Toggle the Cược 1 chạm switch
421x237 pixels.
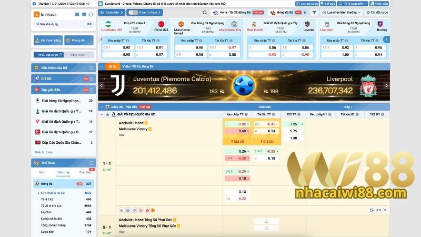134,12
